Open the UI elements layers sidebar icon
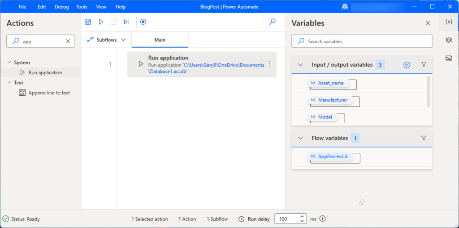Viewport: 459px width, 228px height. (449, 40)
